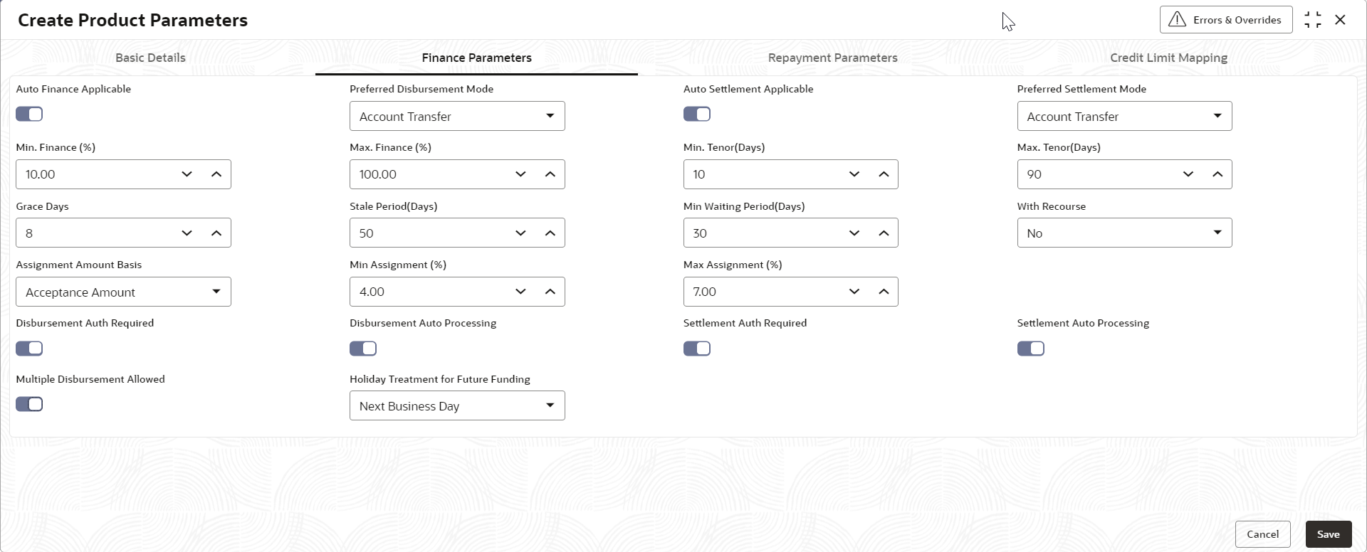Expand the With Recourse dropdown
This screenshot has height=552, width=1367.
[x=1124, y=233]
